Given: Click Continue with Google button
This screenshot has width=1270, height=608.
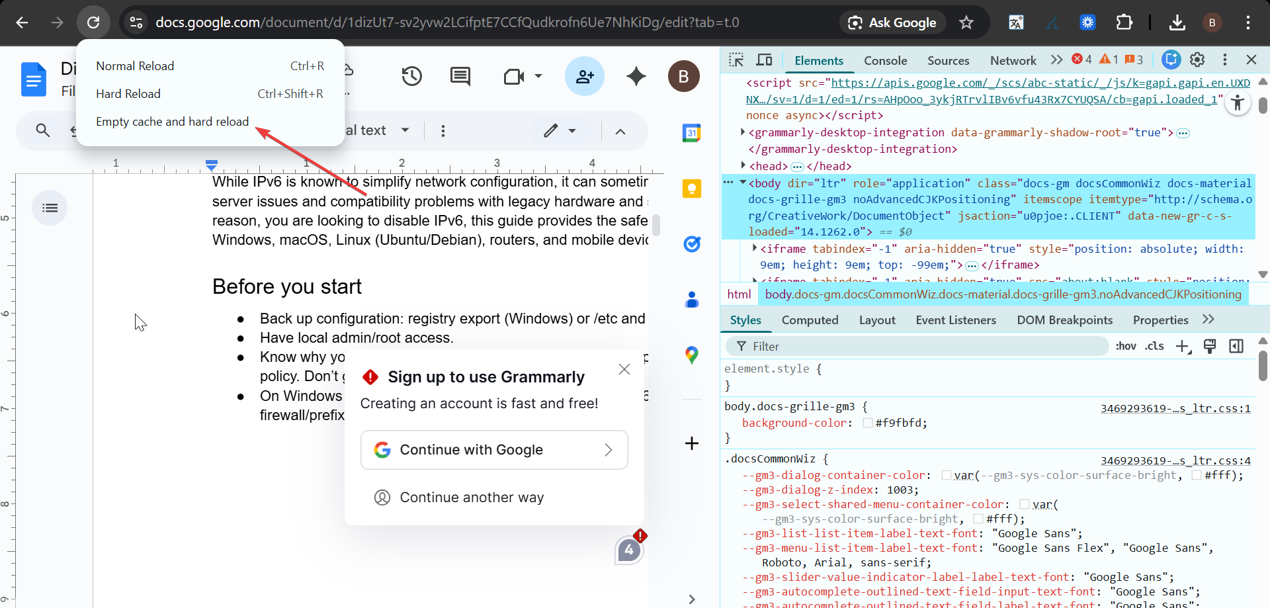Looking at the screenshot, I should [x=494, y=450].
